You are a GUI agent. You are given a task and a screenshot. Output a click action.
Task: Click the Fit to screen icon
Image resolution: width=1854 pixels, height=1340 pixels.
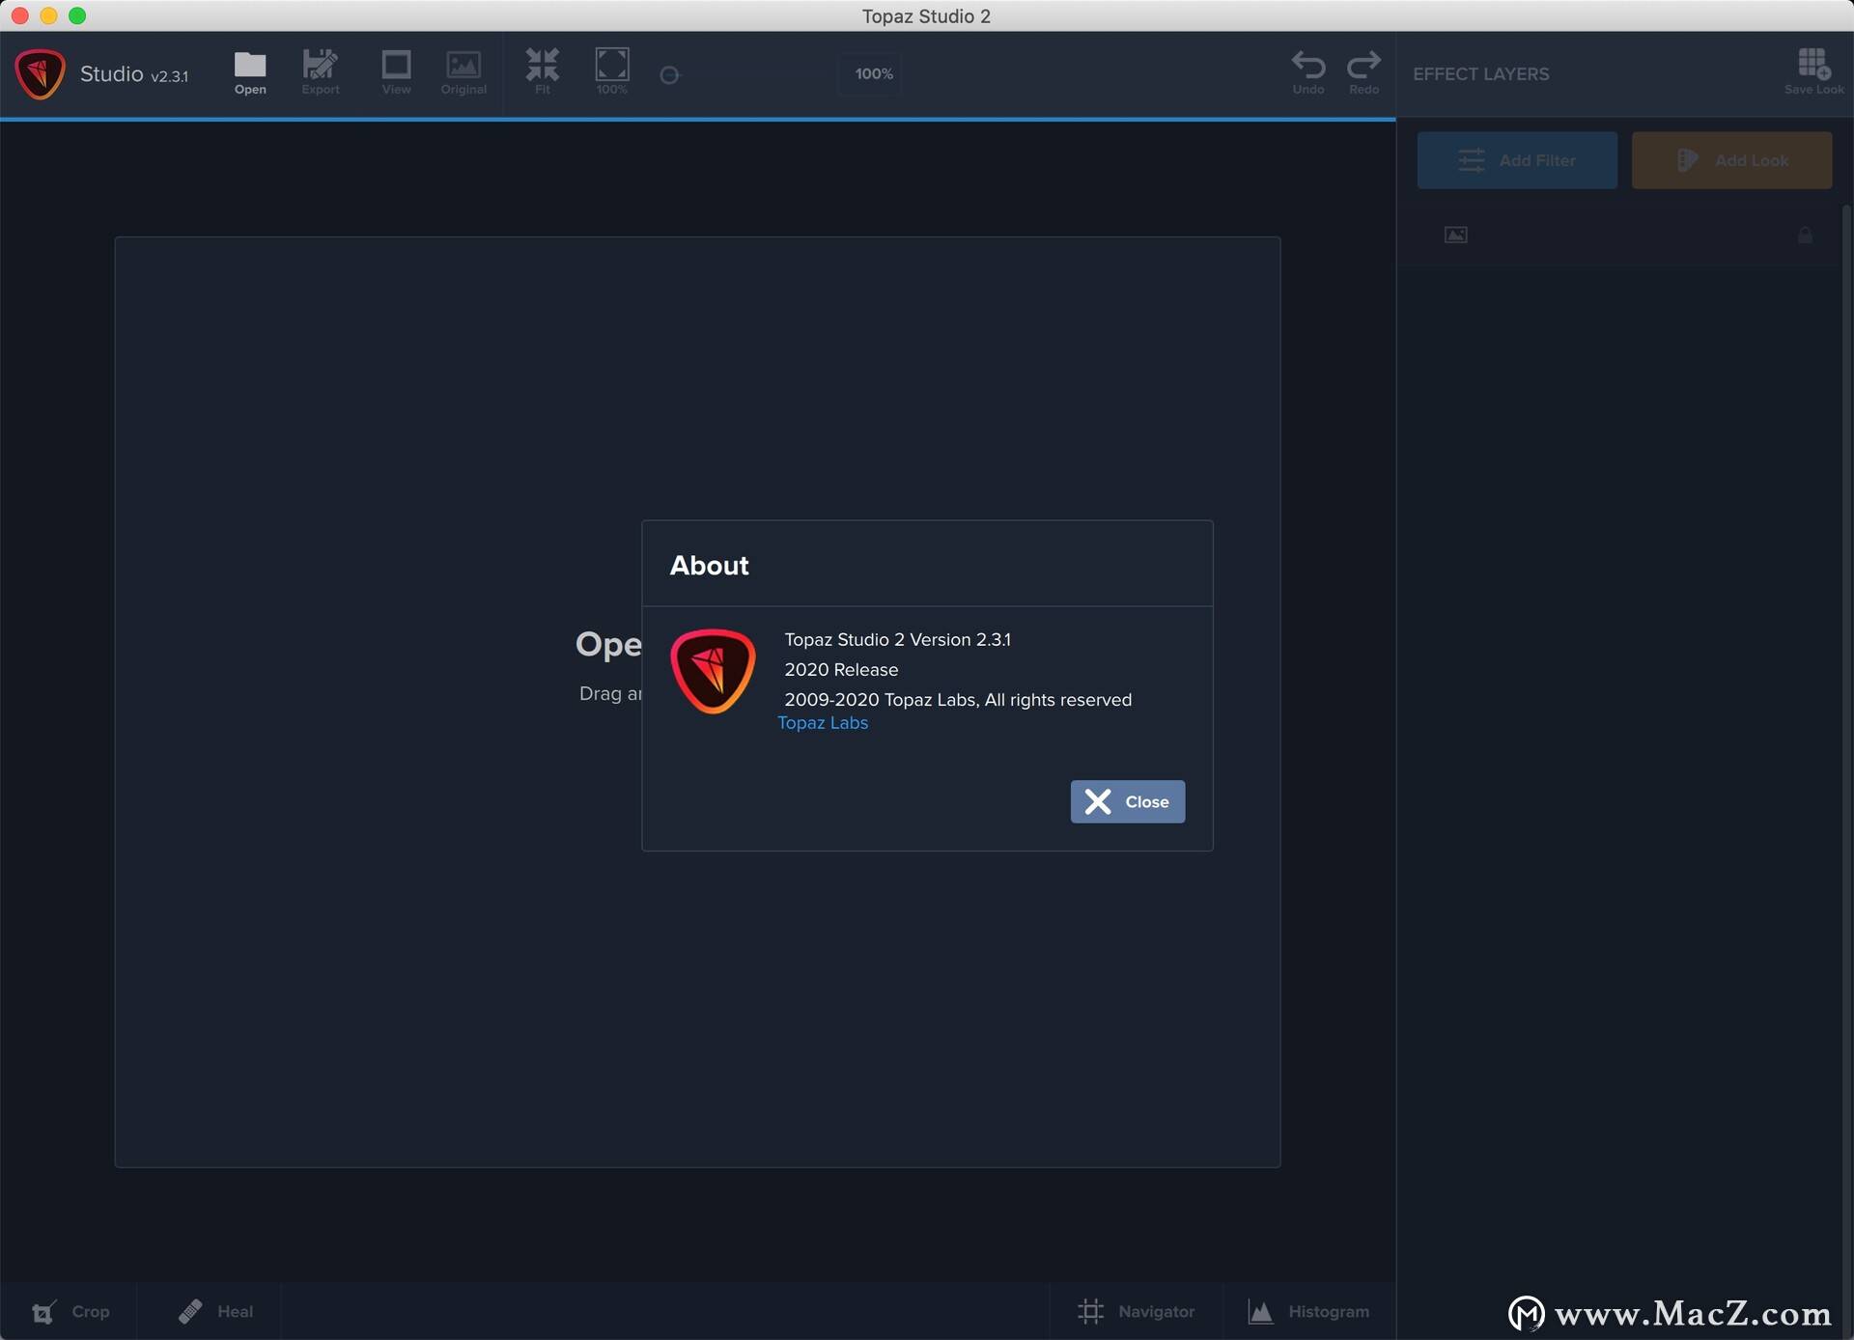(x=542, y=65)
